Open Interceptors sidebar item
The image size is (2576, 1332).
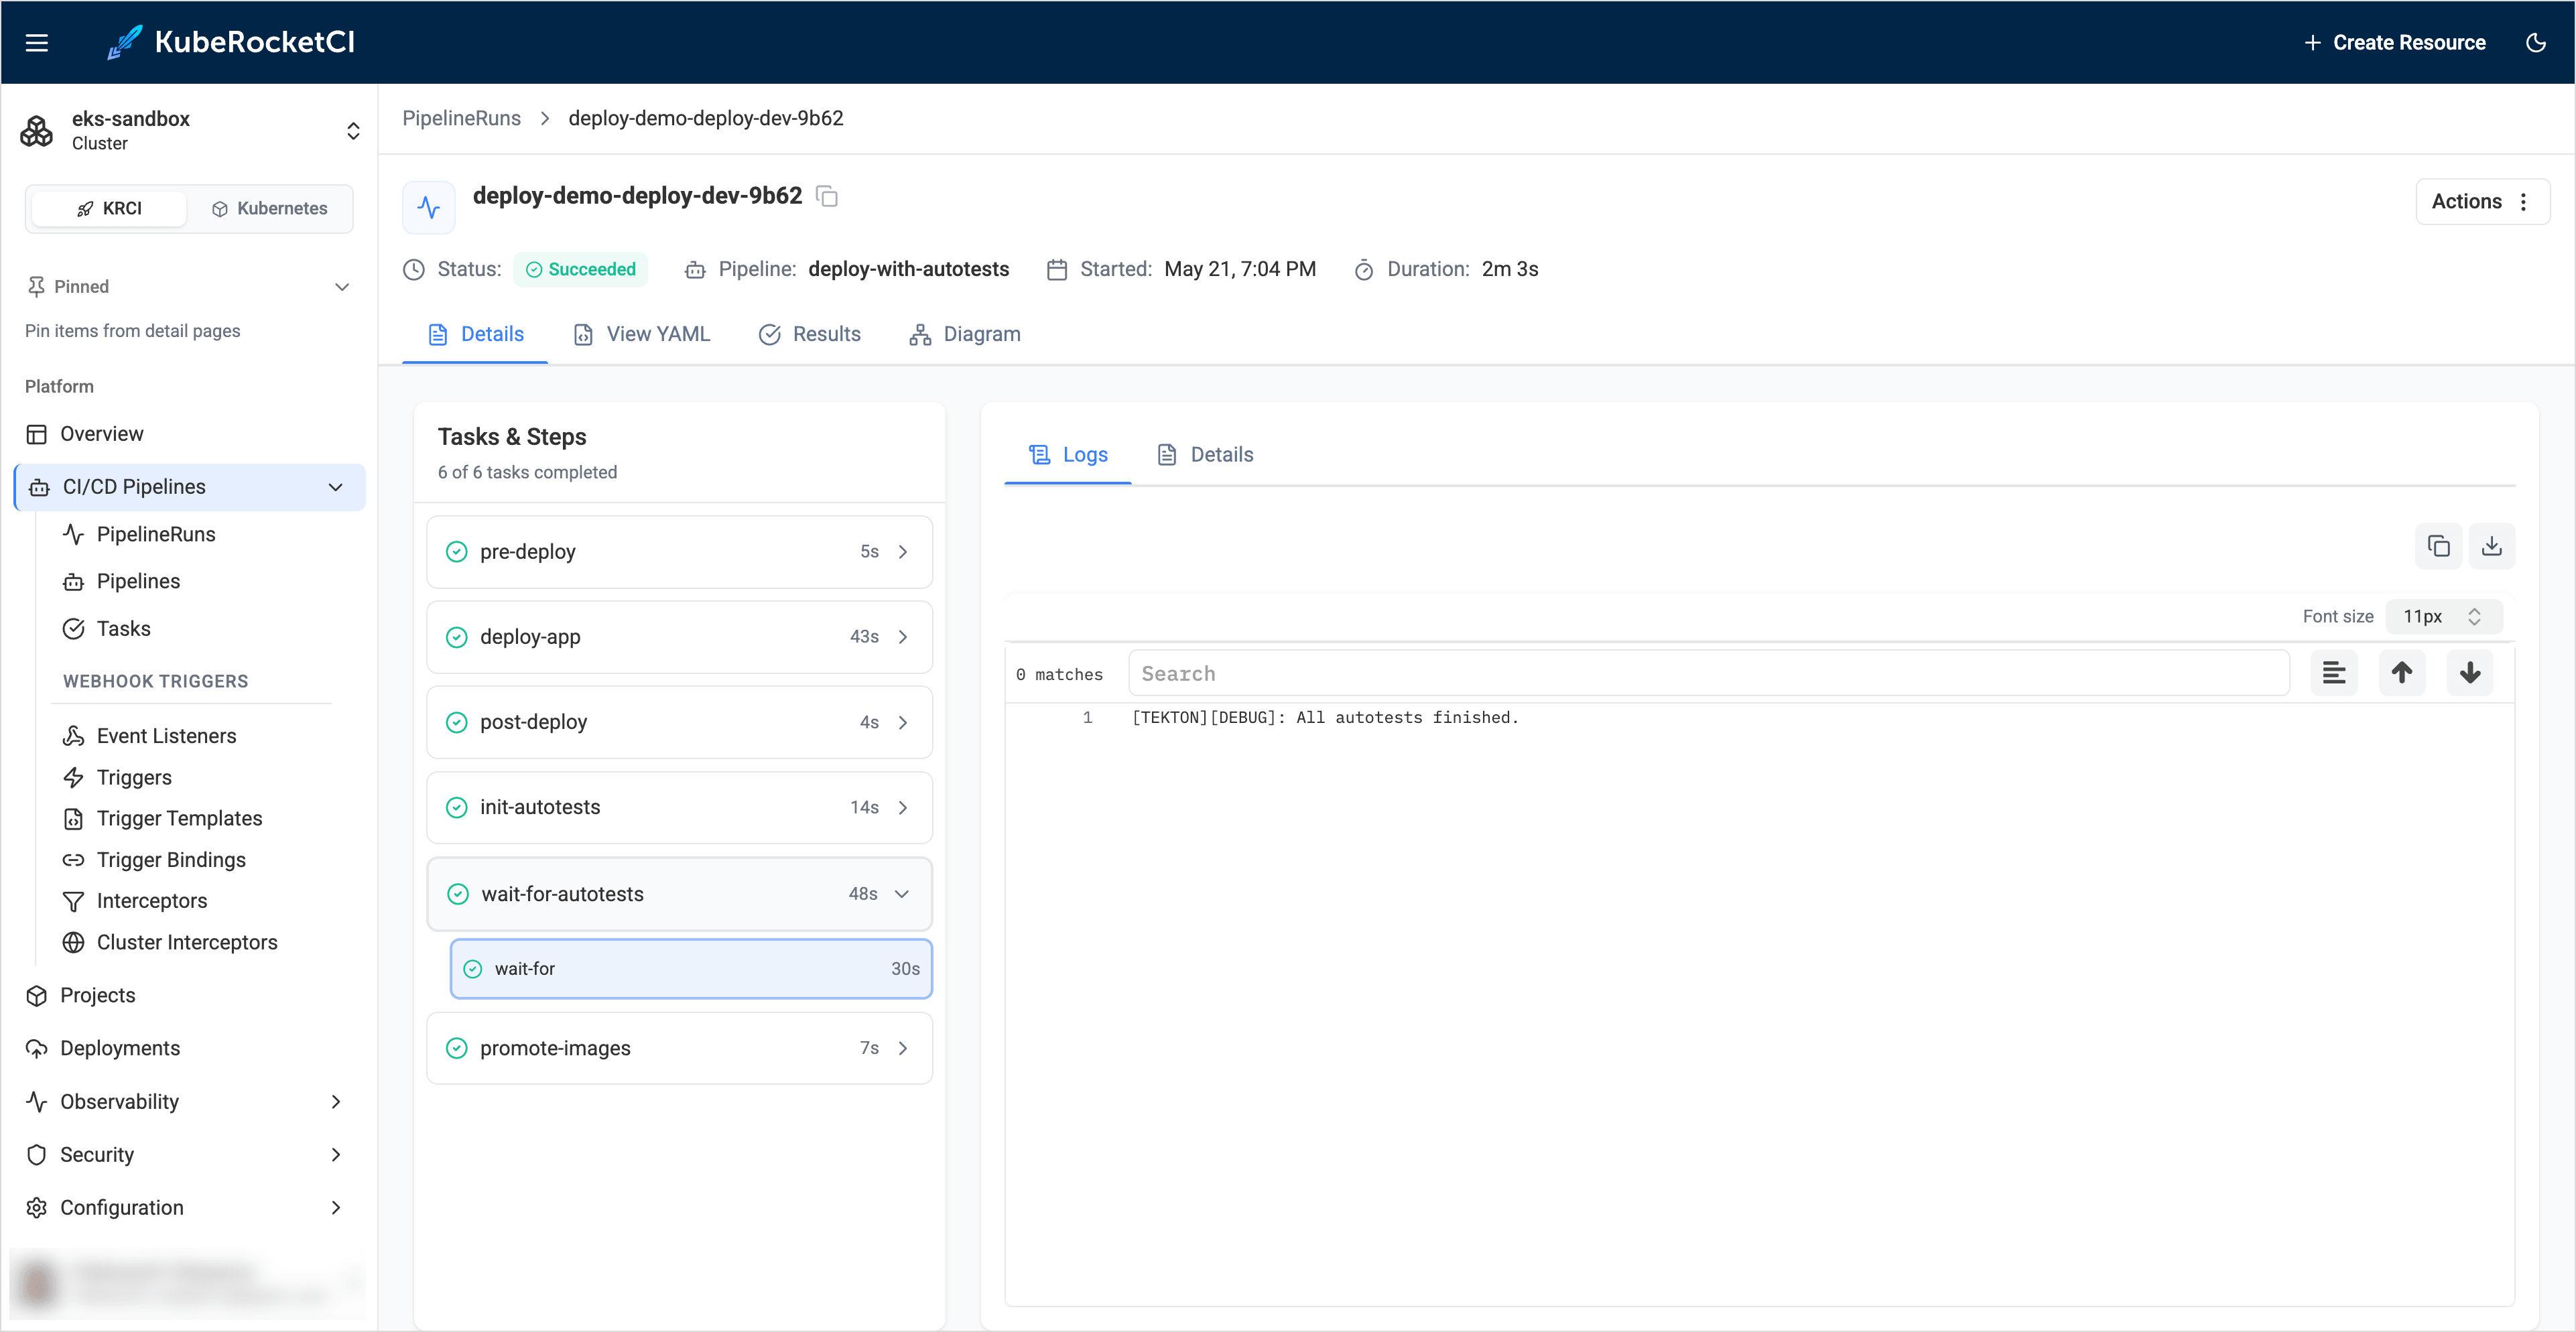152,901
